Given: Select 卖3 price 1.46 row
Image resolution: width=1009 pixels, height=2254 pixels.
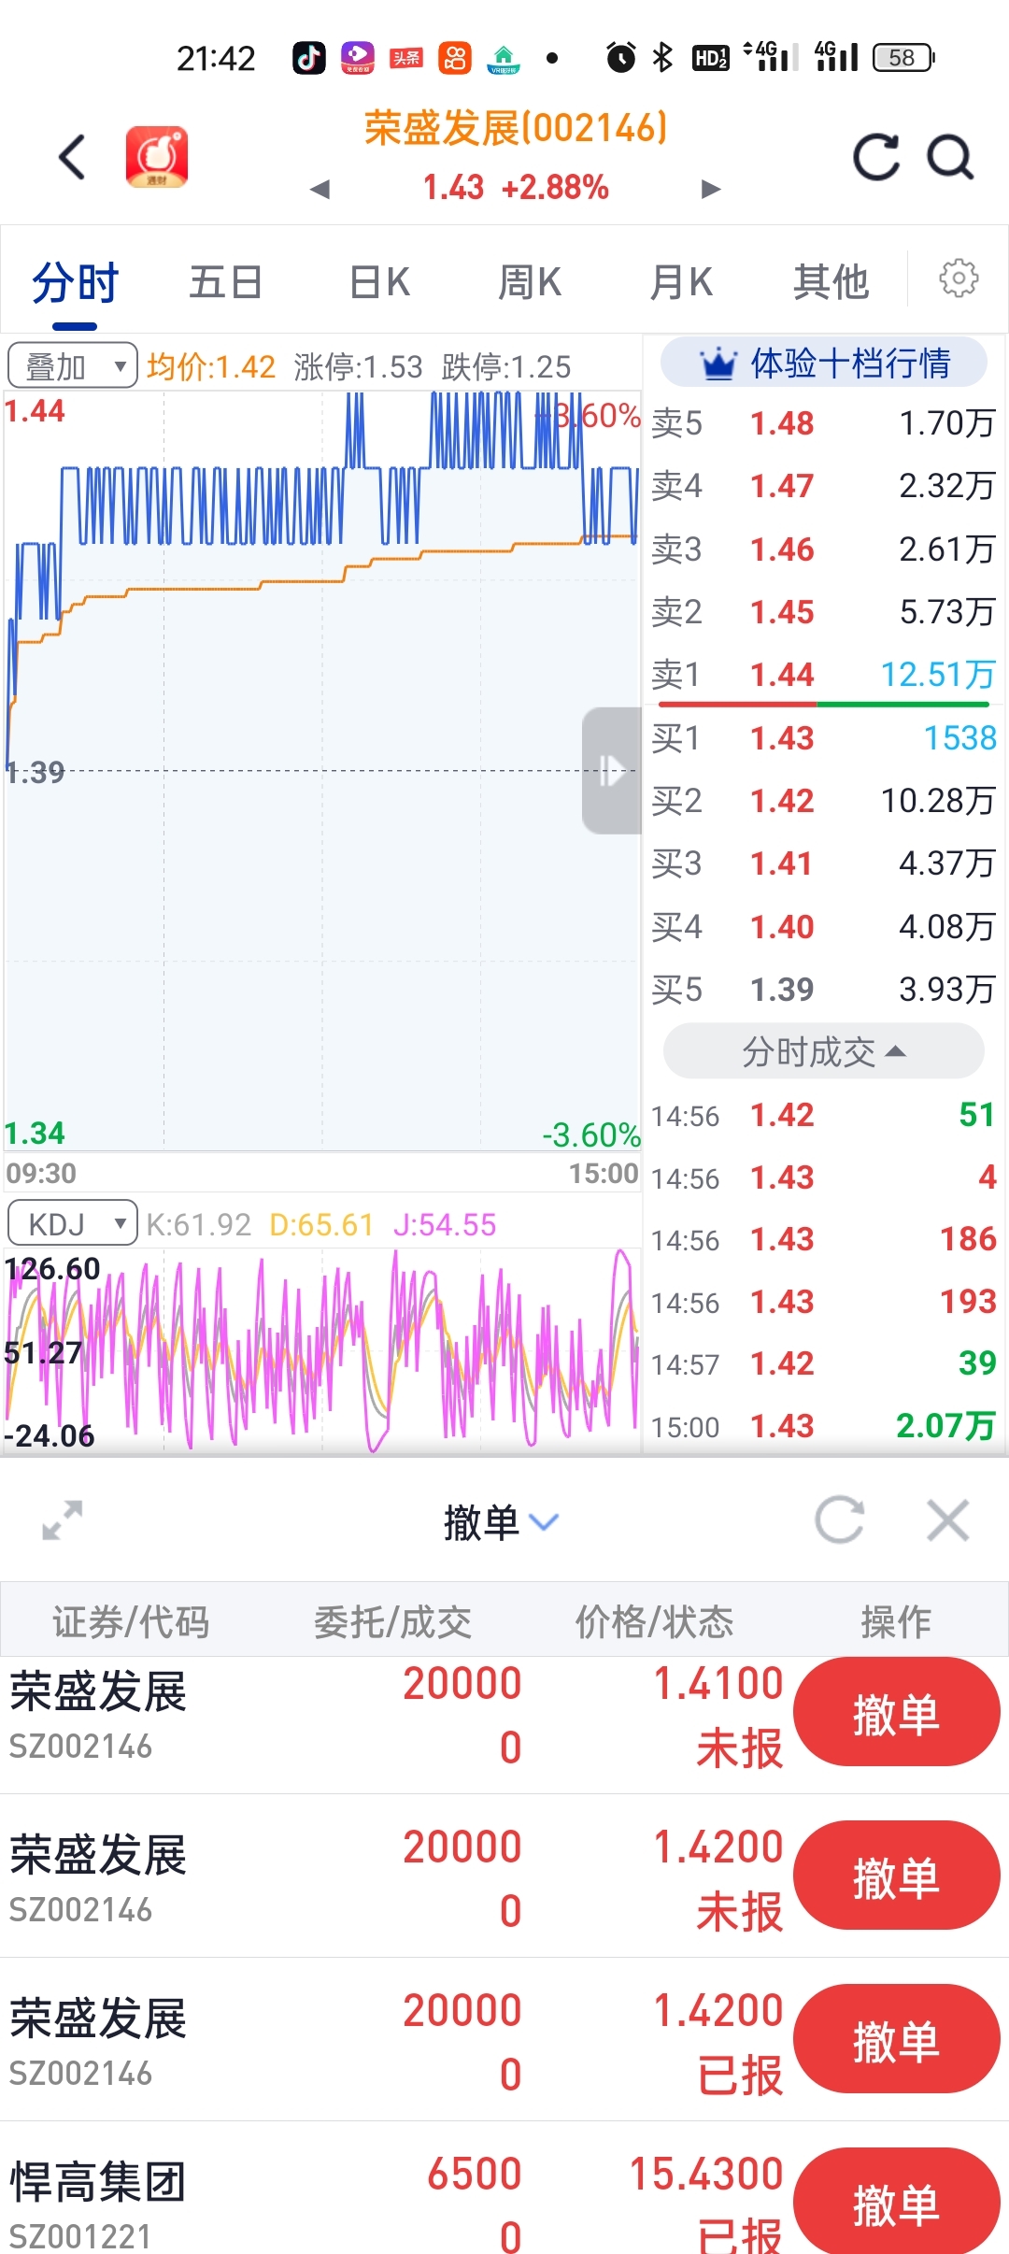Looking at the screenshot, I should tap(823, 549).
